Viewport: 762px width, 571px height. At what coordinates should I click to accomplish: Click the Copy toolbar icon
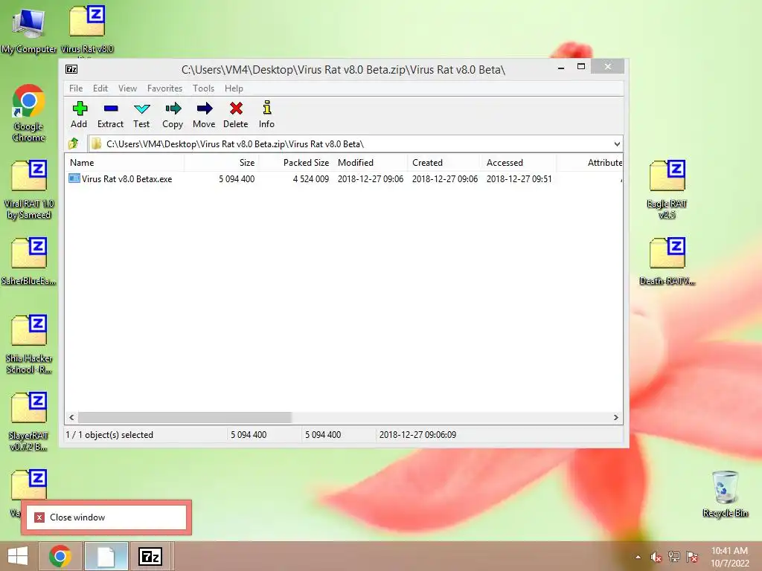[x=173, y=109]
